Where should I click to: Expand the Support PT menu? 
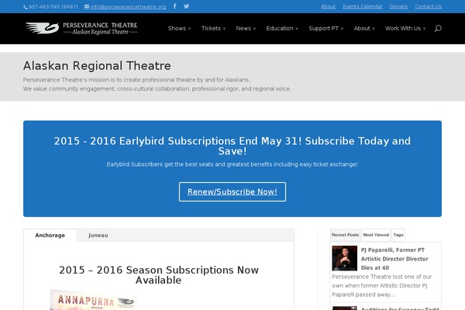326,29
